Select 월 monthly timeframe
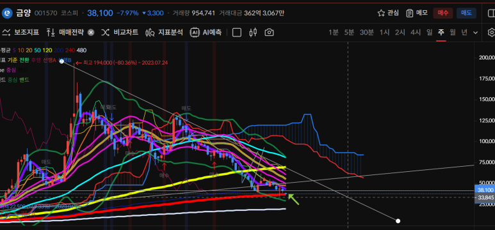This screenshot has height=230, width=495. point(453,32)
